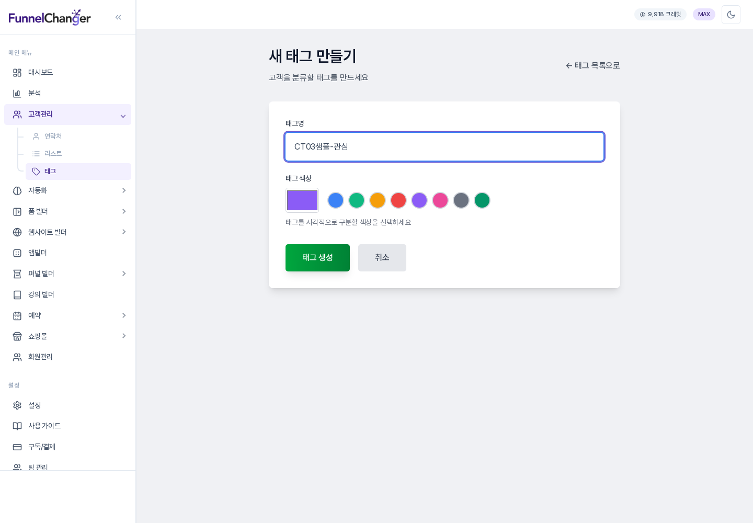Screen dimensions: 753x523
Task: Click the 분석 chart icon
Action: (17, 94)
